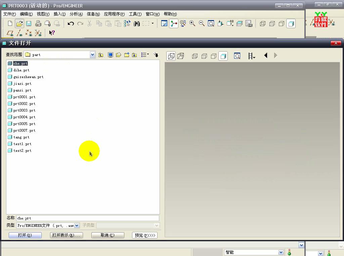
Task: Select Hidden line display in main toolbar
Action: (272, 23)
